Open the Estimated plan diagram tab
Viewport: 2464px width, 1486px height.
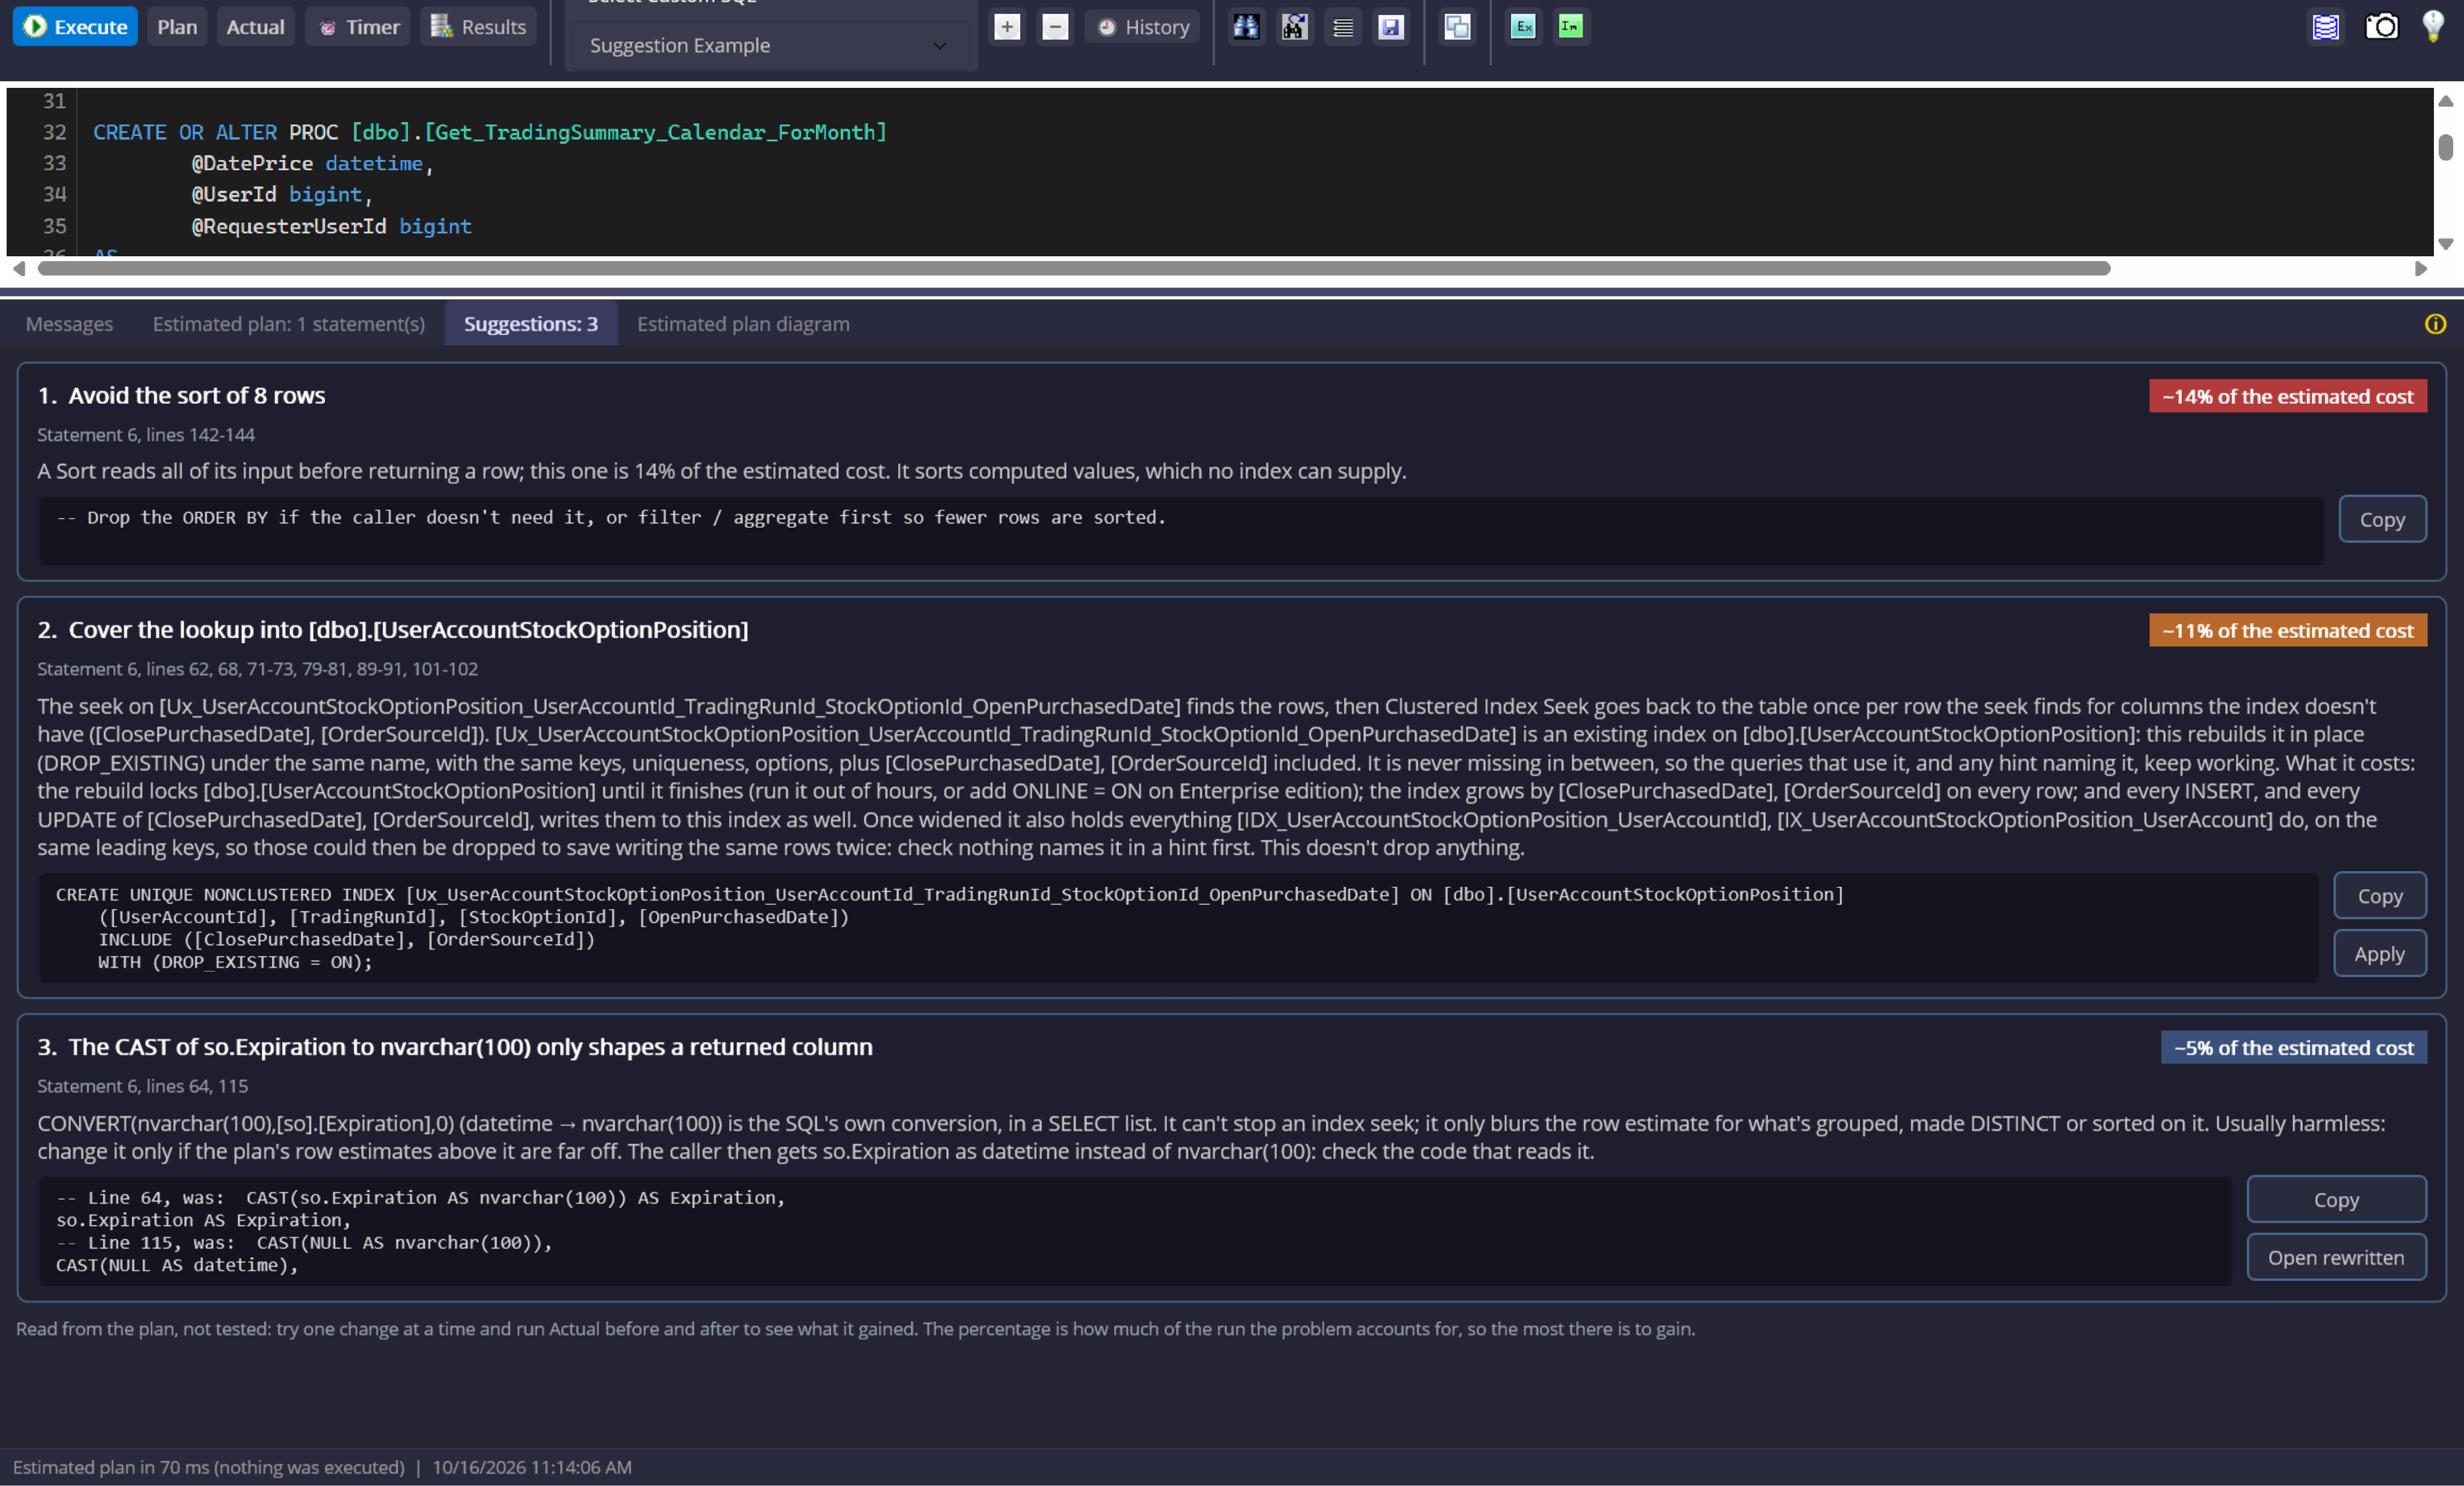743,324
